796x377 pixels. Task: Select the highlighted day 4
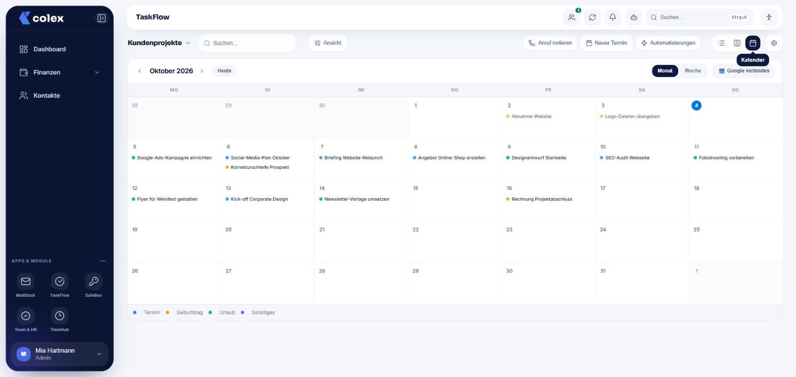coord(696,105)
